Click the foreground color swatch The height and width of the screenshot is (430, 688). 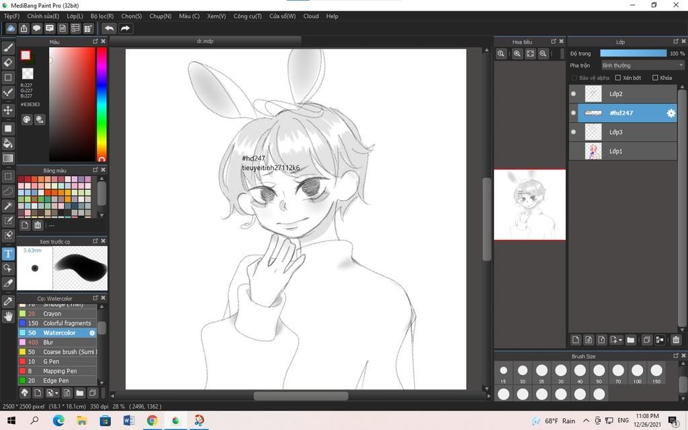pos(26,55)
